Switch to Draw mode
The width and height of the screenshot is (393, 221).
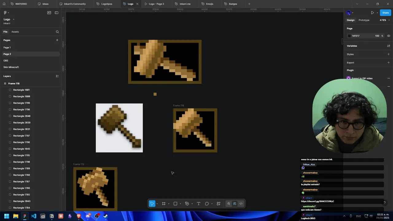(x=228, y=204)
